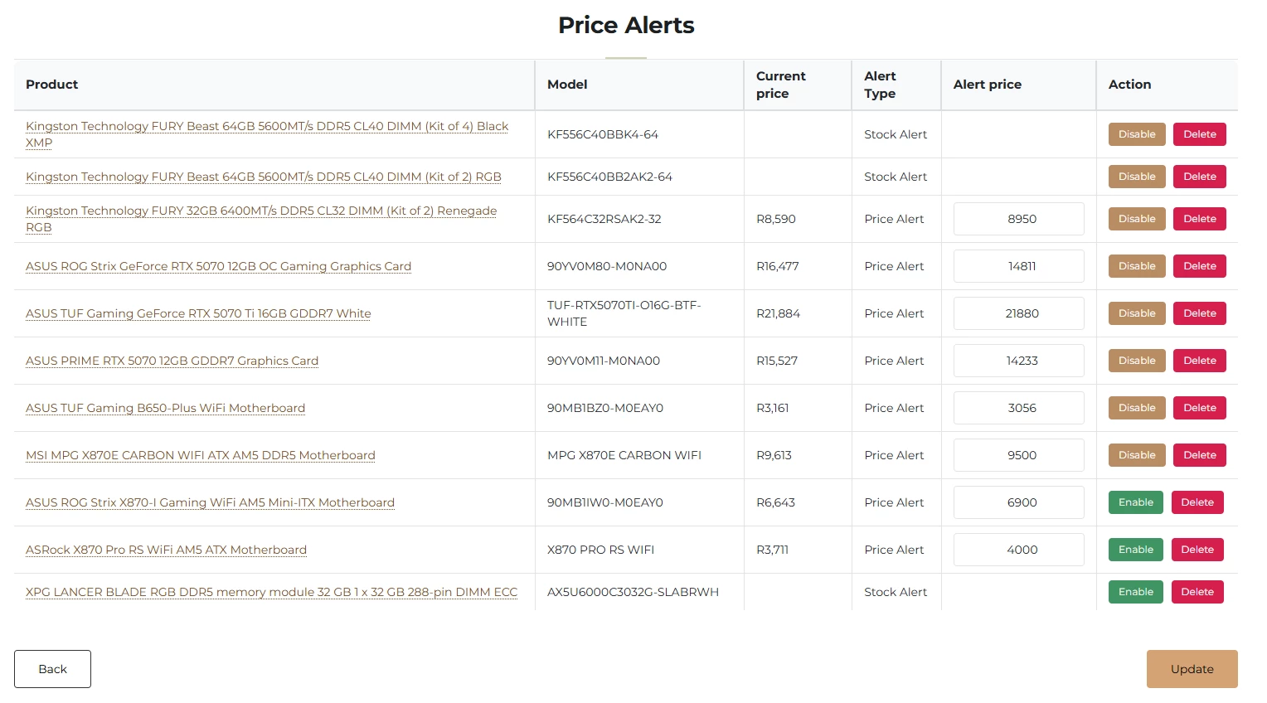
Task: Go back with the Back button
Action: [52, 669]
